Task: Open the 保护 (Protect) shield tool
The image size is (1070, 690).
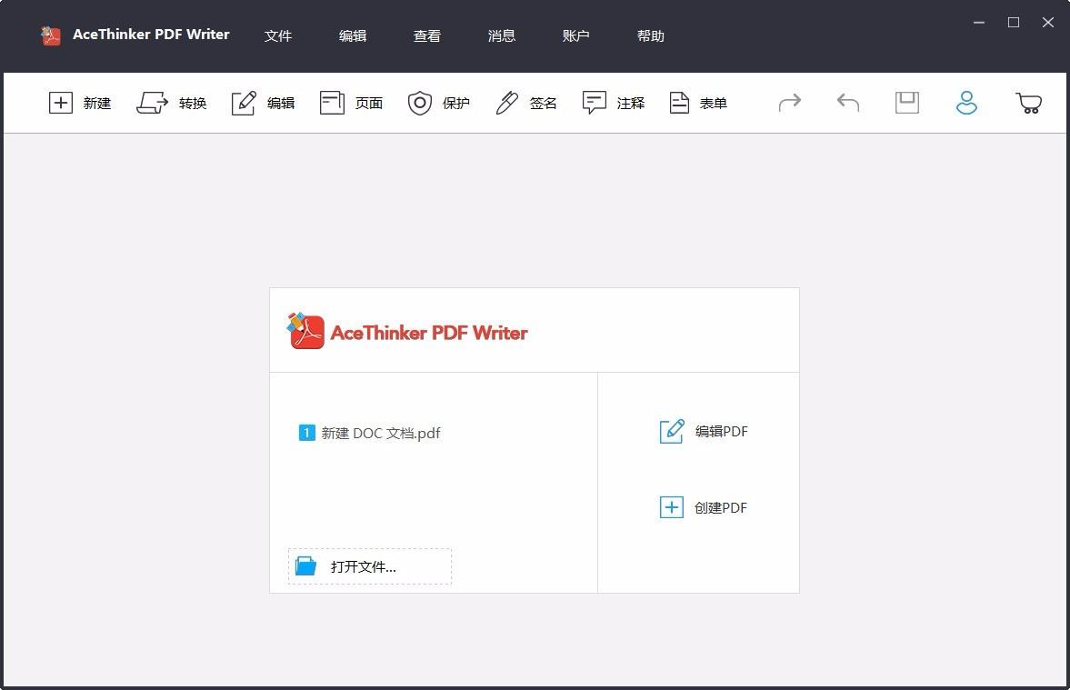Action: (x=439, y=103)
